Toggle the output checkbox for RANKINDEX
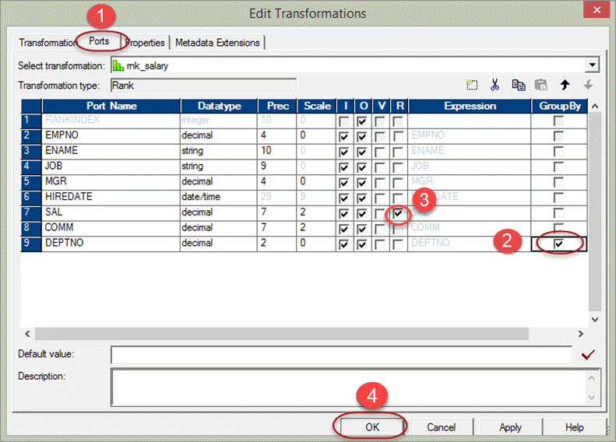Screen dimensions: 616x442 [362, 121]
